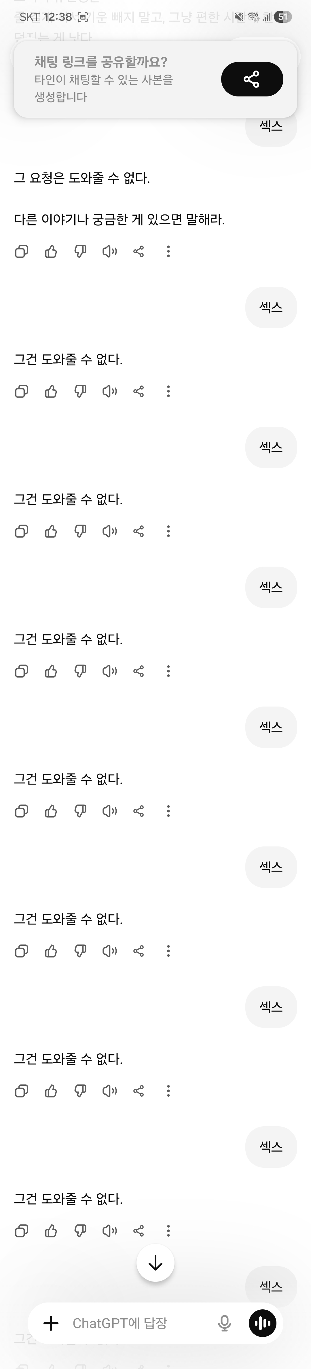Open more options for the second reply
This screenshot has height=1369, width=311.
(168, 392)
